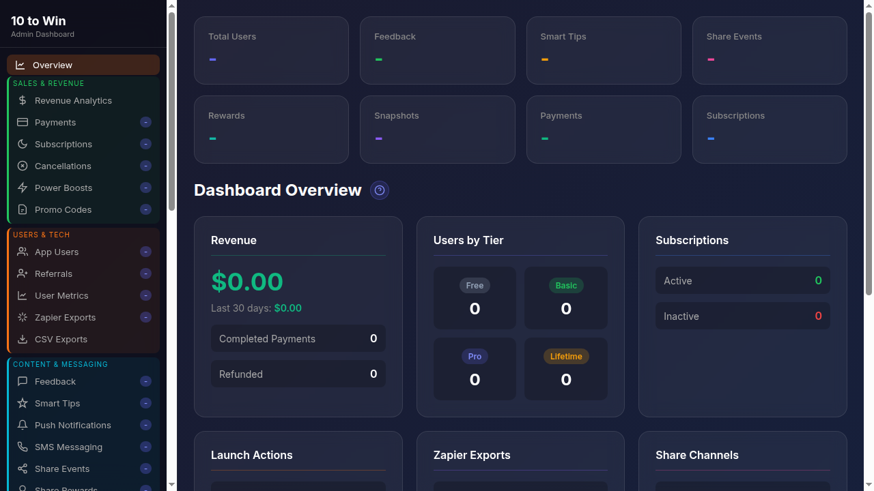Screen dimensions: 874x491
Task: Toggle the badge next to Feedback
Action: [x=145, y=381]
